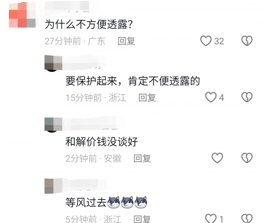
Task: Select the comment text 为什么不方便透露?
Action: 89,24
